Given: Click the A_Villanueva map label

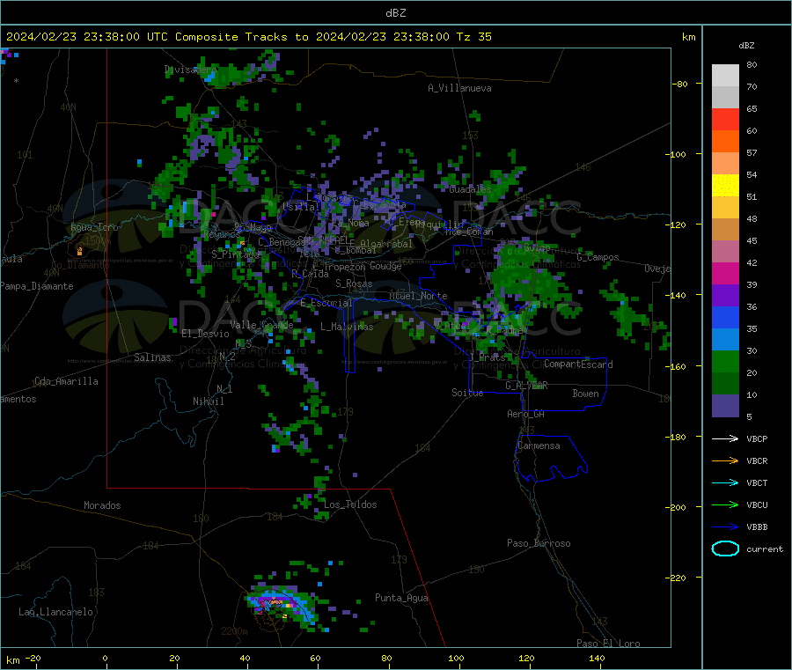Looking at the screenshot, I should pyautogui.click(x=459, y=88).
